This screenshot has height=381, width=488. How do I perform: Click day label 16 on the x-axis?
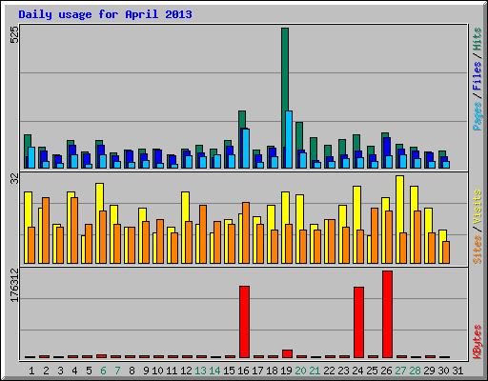click(x=243, y=371)
